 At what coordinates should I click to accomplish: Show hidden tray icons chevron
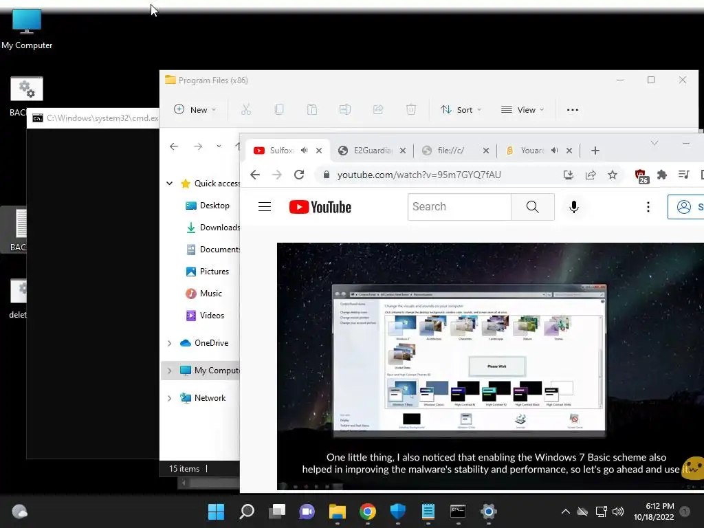click(566, 511)
